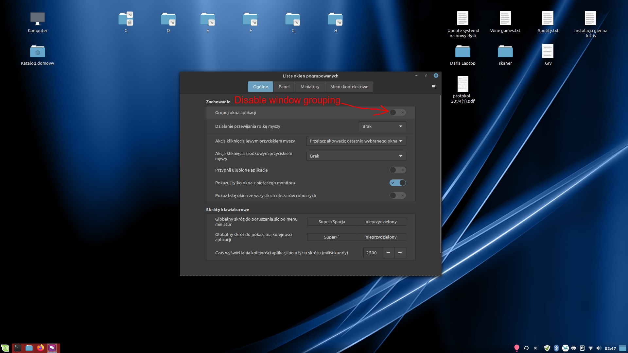
Task: Disable Pokazuj tylko okna z bieżącego monitora
Action: 397,183
